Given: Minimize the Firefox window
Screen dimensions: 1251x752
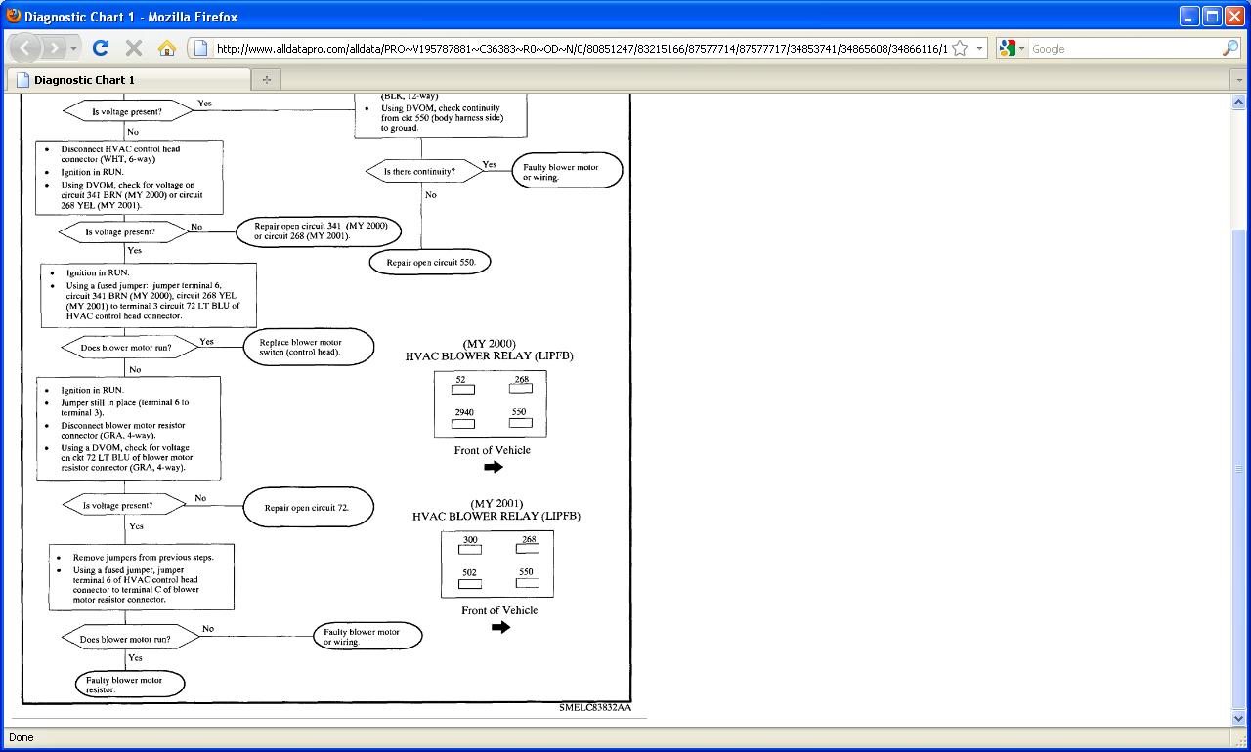Looking at the screenshot, I should pos(1189,16).
